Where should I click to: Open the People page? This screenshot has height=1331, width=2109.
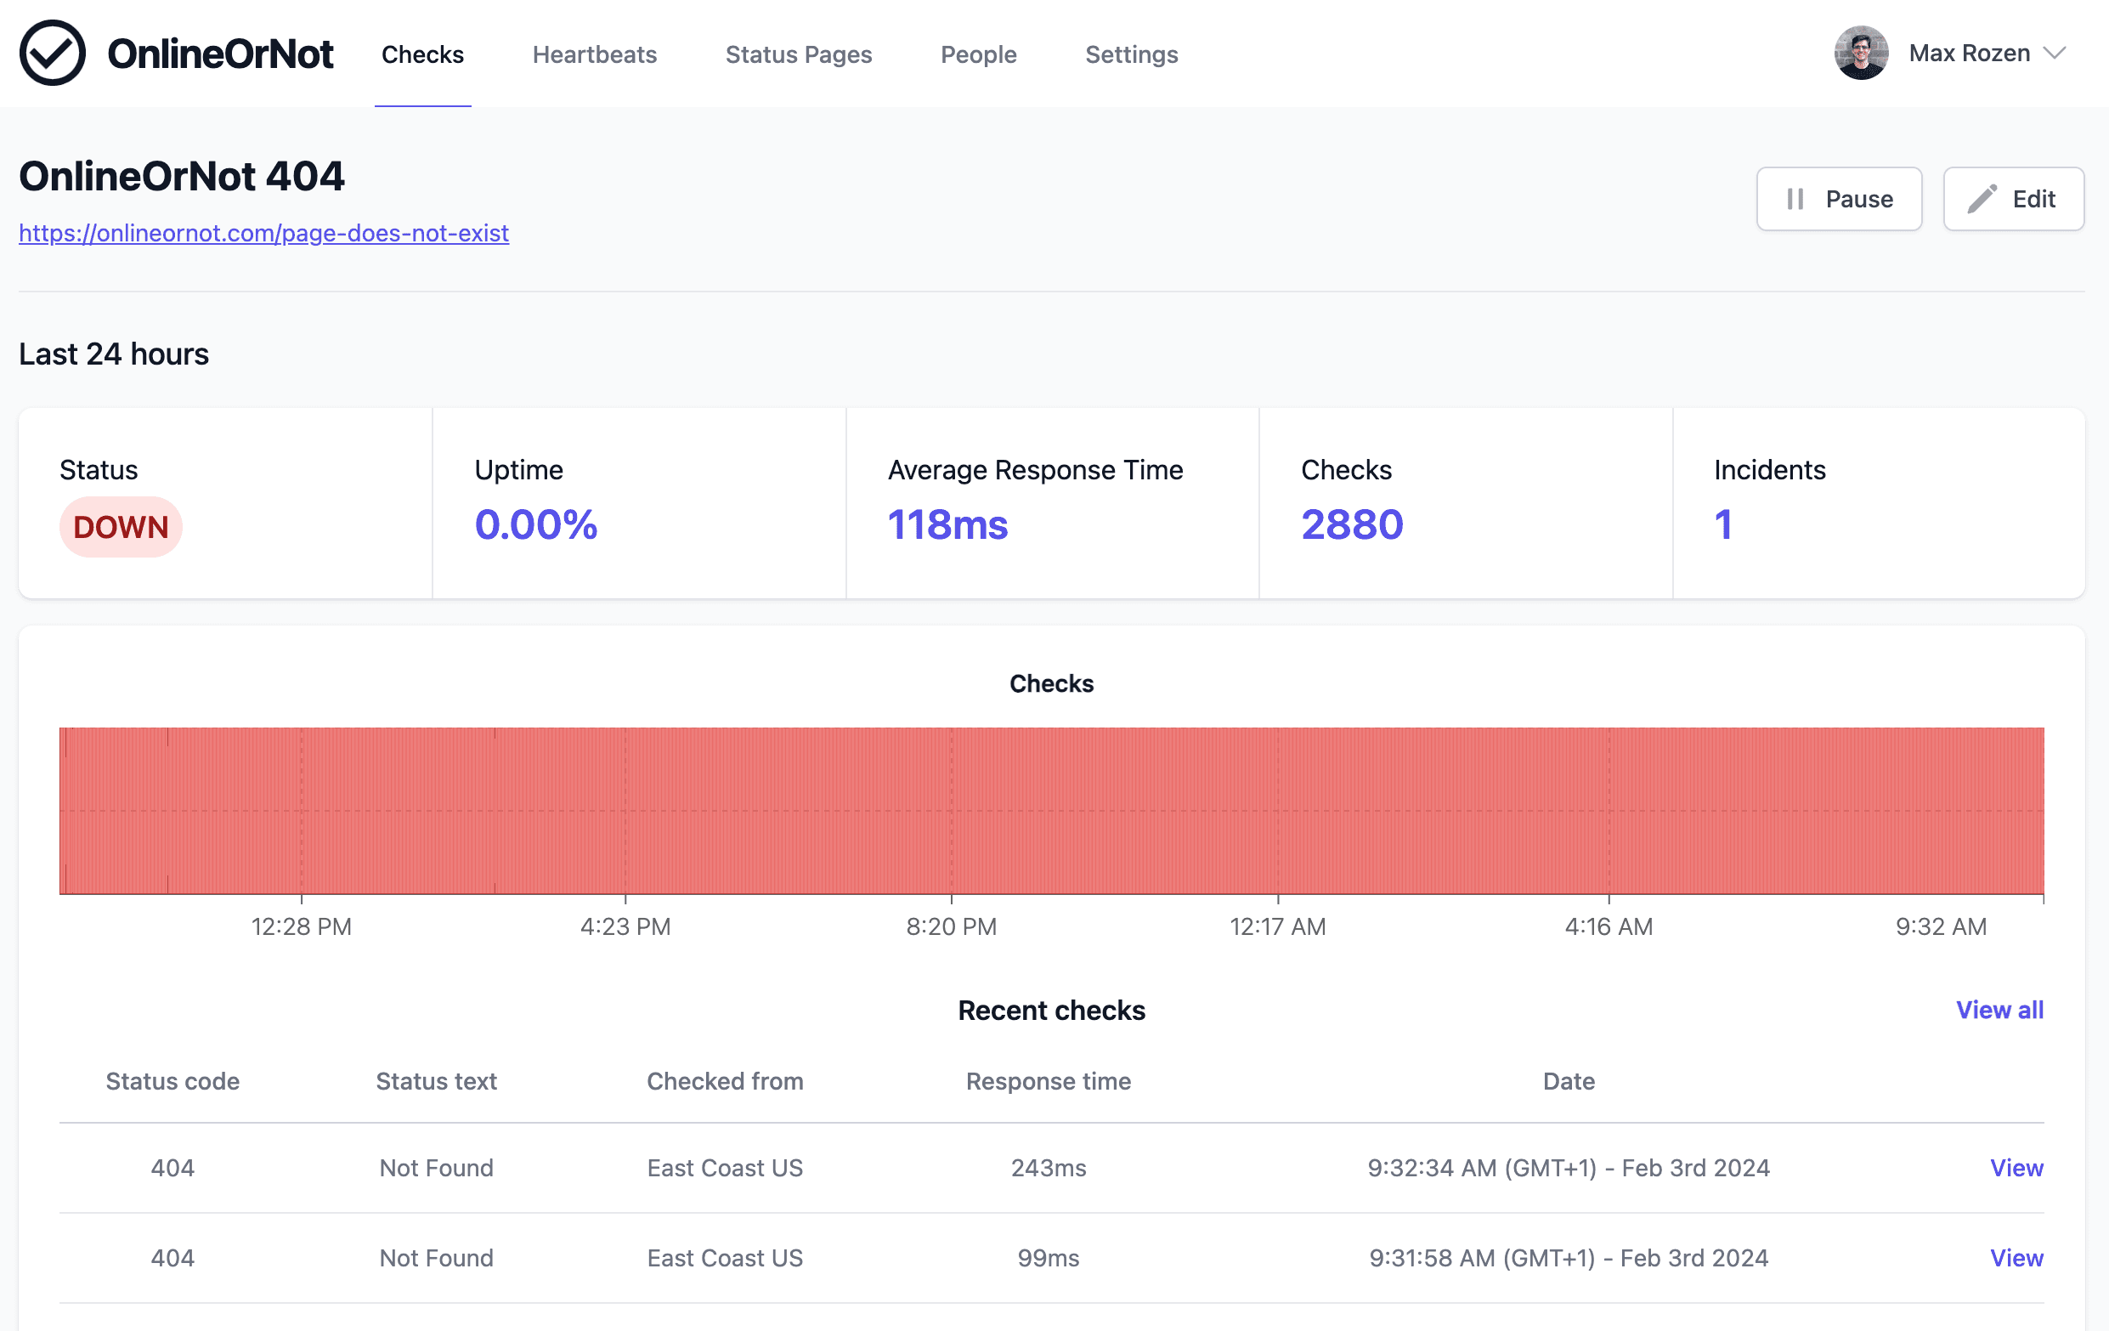977,54
